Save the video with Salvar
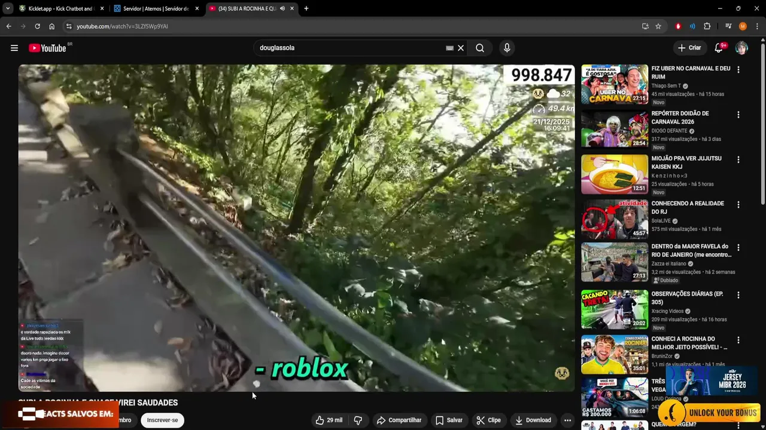Viewport: 766px width, 430px height. tap(449, 420)
